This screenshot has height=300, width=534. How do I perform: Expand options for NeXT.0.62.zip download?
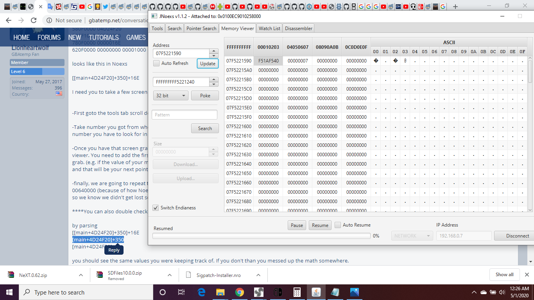pyautogui.click(x=81, y=275)
